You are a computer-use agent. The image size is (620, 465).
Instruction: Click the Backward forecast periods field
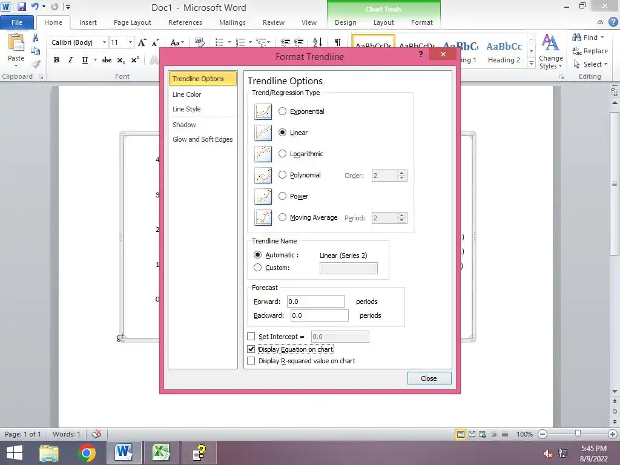pyautogui.click(x=320, y=315)
